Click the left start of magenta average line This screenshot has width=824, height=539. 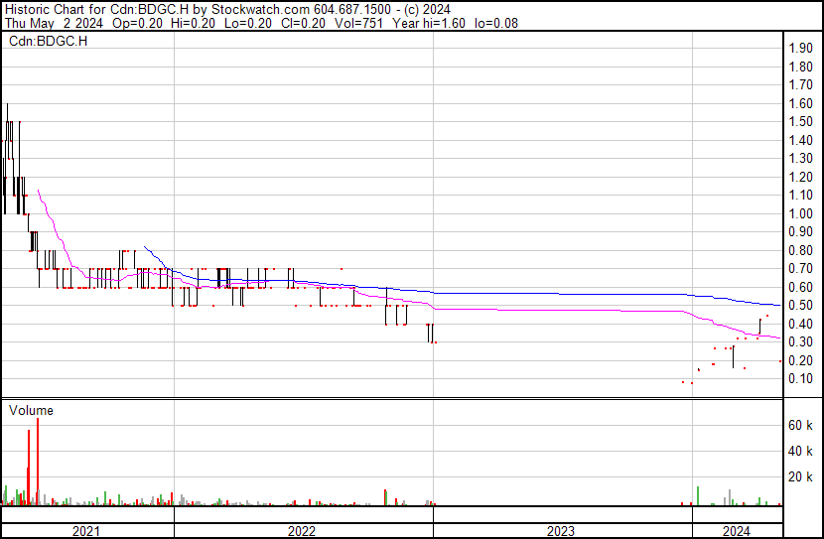[38, 190]
